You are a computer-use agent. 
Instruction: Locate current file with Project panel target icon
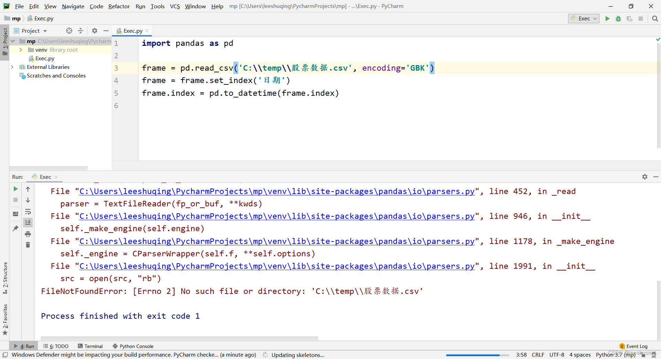pos(69,31)
